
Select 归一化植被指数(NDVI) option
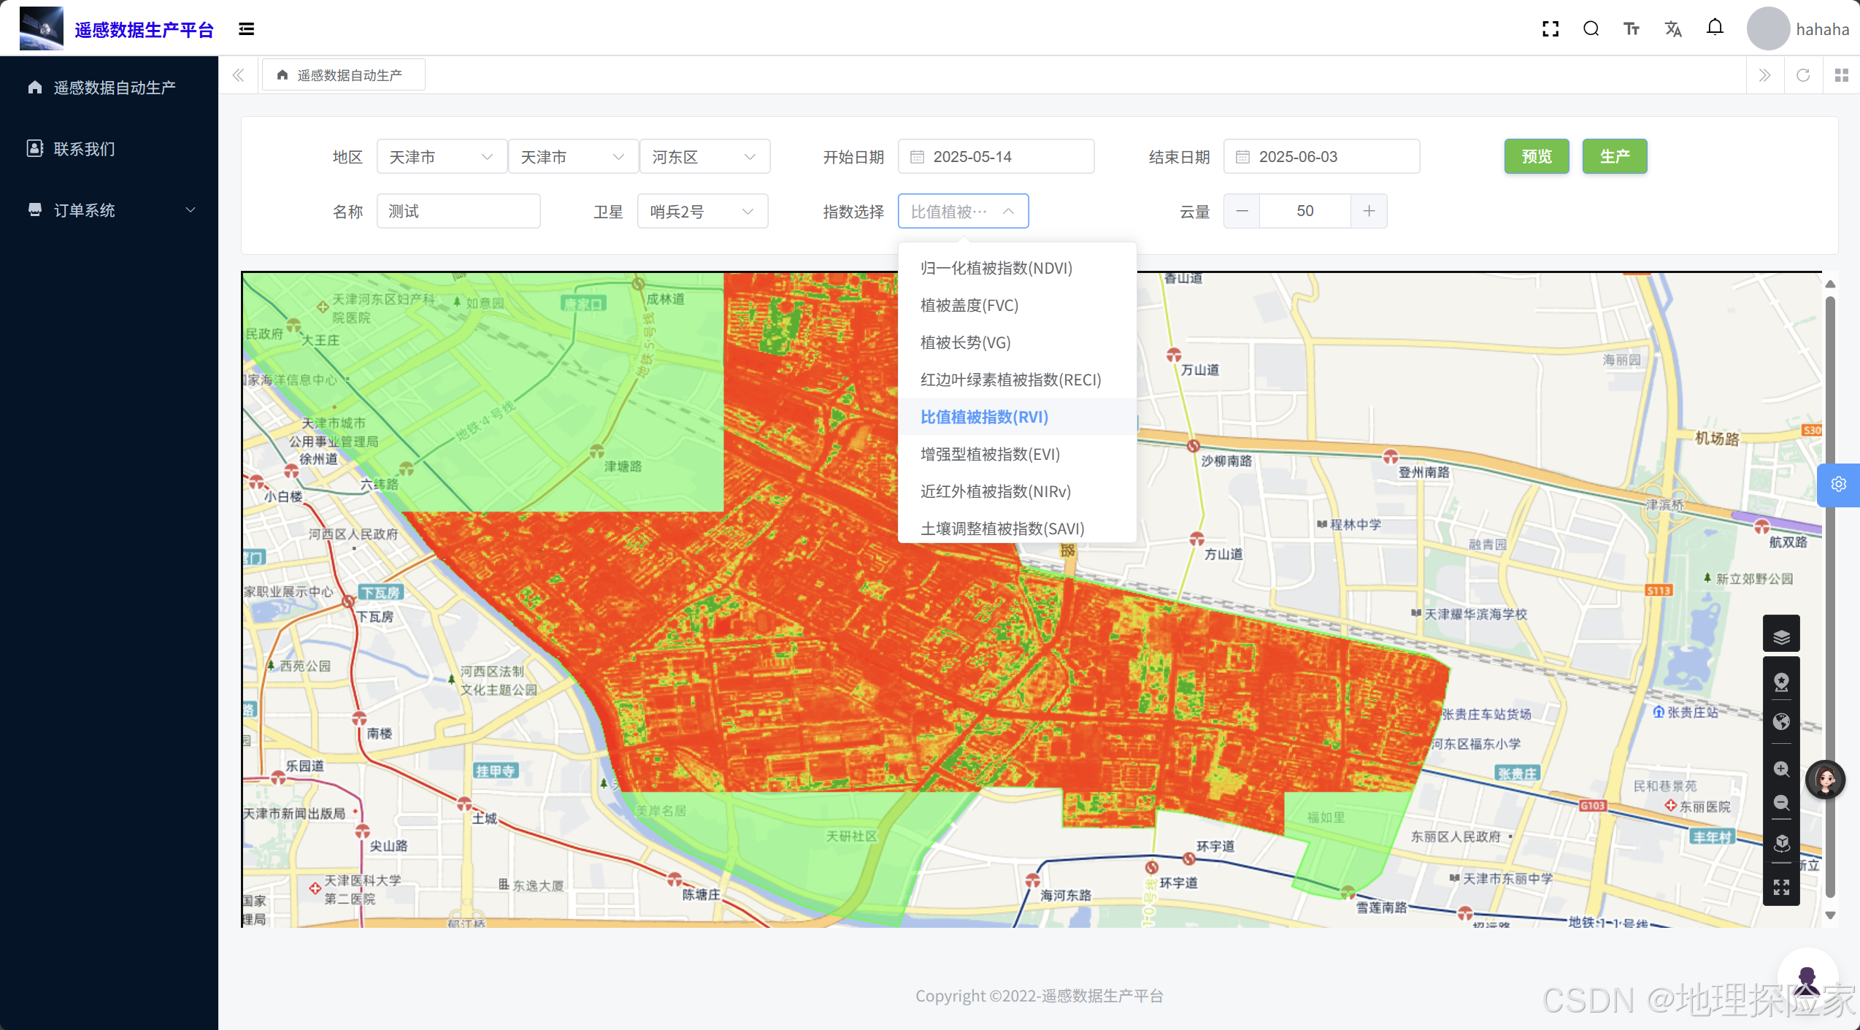996,268
